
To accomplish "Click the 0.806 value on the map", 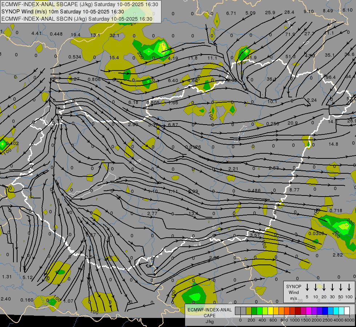I will (x=94, y=80).
